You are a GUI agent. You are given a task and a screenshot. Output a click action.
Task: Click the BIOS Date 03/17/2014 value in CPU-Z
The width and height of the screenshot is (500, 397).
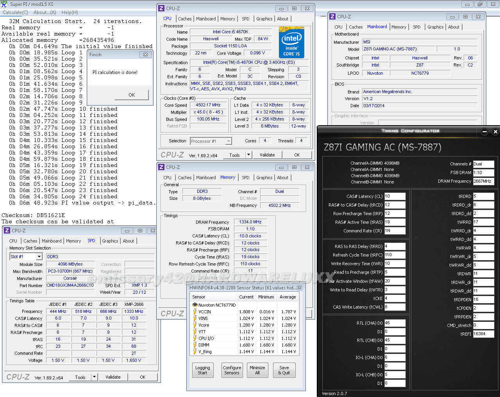420,106
